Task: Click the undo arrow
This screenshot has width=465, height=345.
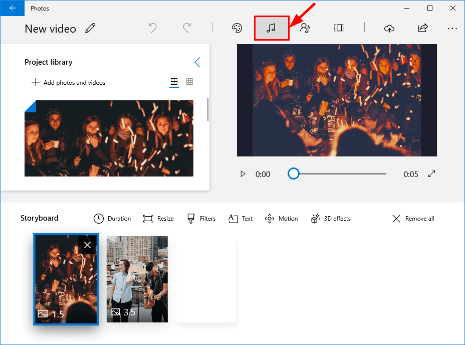Action: click(x=153, y=28)
